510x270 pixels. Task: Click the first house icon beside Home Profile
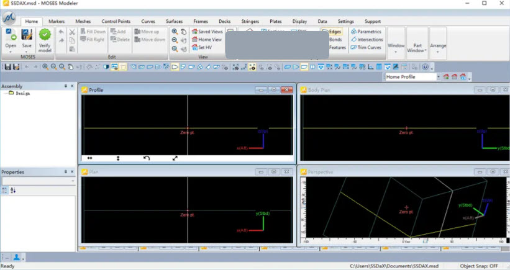(446, 77)
